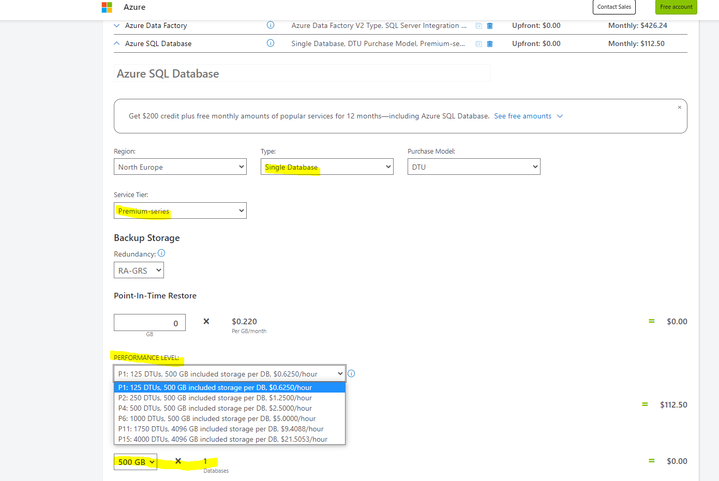Open the Purchase Model dropdown showing DTU
Viewport: 719px width, 481px height.
(x=474, y=167)
